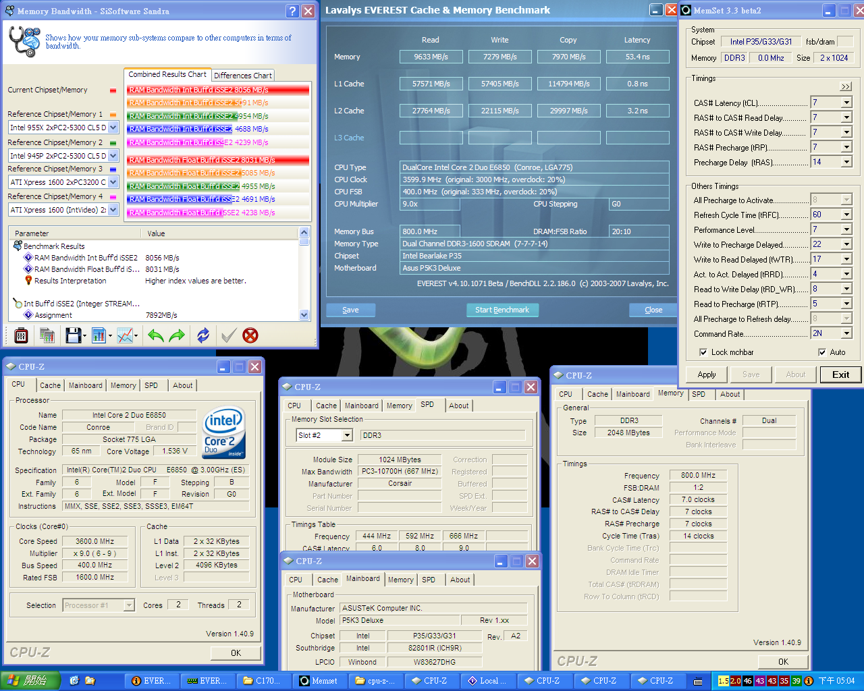Click Sandra title bar help question mark
Viewport: 864px width, 691px height.
292,11
